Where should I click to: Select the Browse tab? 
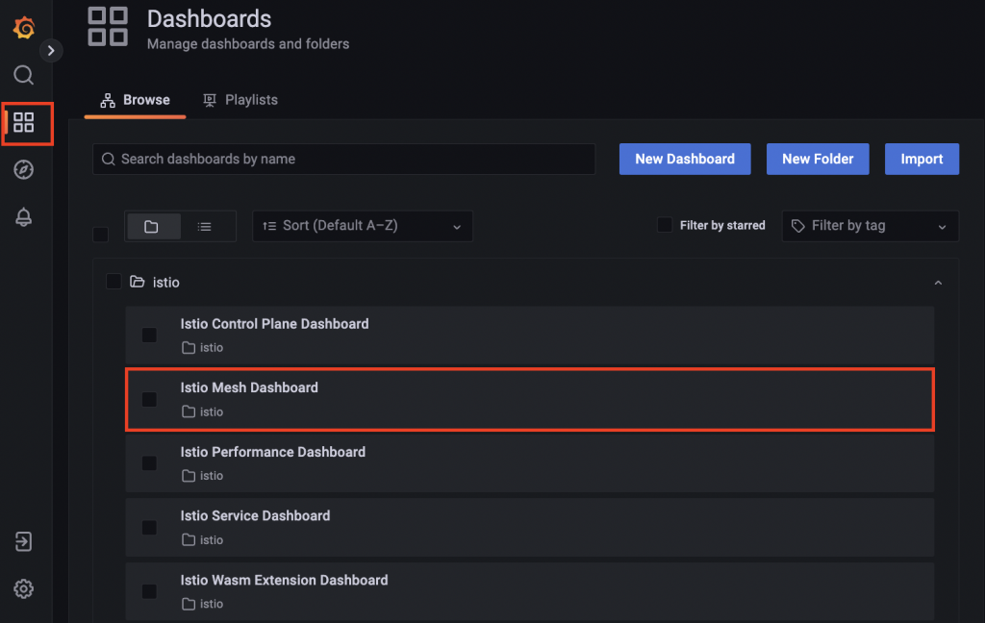click(x=136, y=100)
